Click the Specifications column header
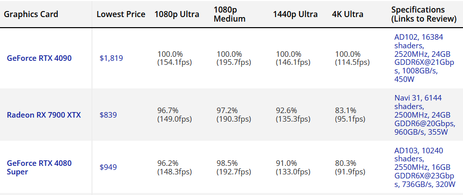 coord(424,14)
